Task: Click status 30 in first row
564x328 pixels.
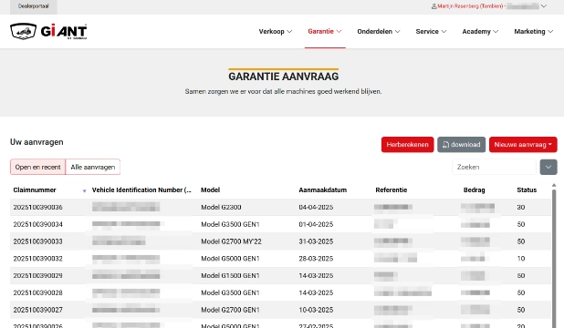Action: (521, 208)
